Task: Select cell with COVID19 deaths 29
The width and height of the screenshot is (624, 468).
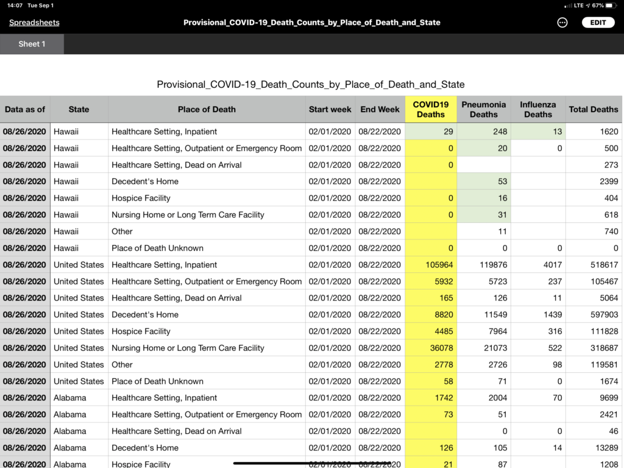Action: (431, 132)
